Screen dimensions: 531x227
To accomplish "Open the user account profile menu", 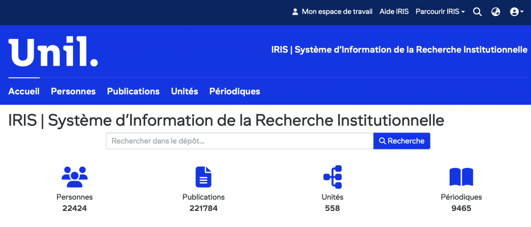I will pyautogui.click(x=517, y=12).
